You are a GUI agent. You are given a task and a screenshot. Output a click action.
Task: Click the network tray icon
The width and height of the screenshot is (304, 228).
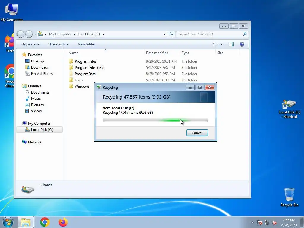267,222
